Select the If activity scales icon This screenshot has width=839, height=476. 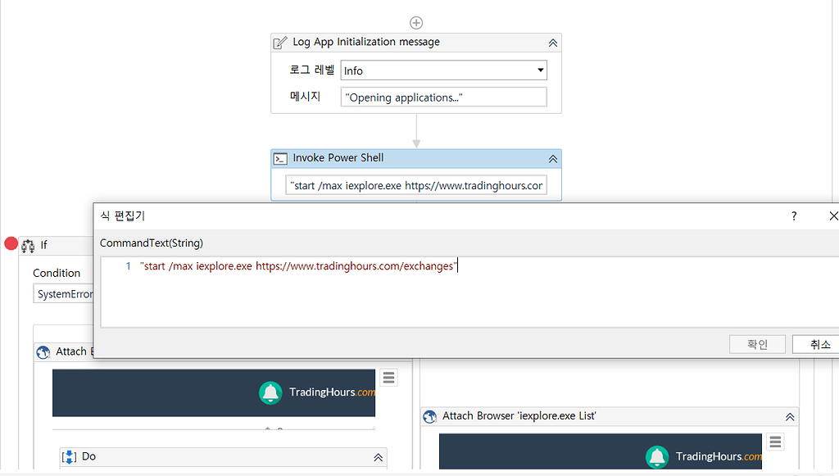click(x=28, y=245)
